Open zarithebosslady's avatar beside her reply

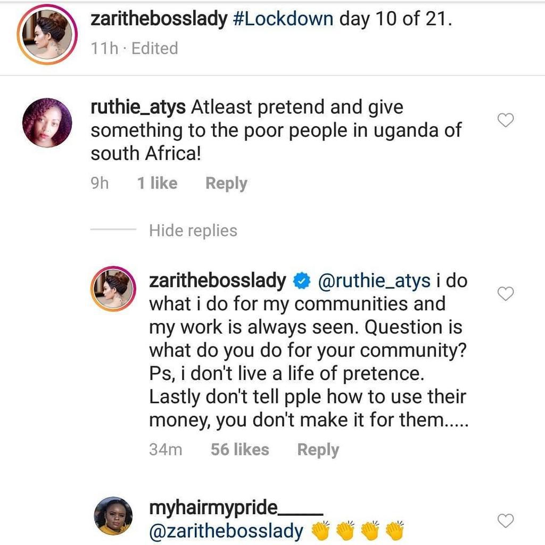click(x=114, y=289)
